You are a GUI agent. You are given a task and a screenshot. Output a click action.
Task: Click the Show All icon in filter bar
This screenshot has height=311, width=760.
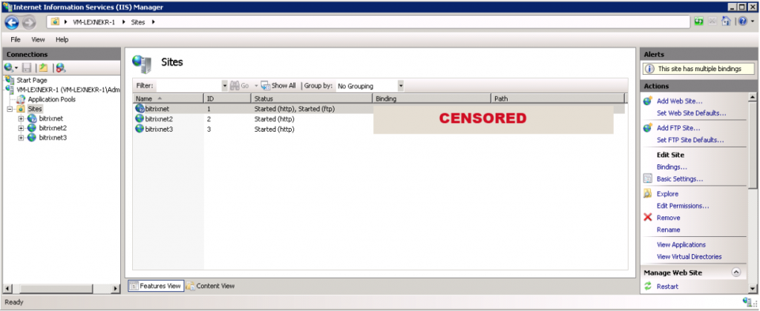coord(266,86)
